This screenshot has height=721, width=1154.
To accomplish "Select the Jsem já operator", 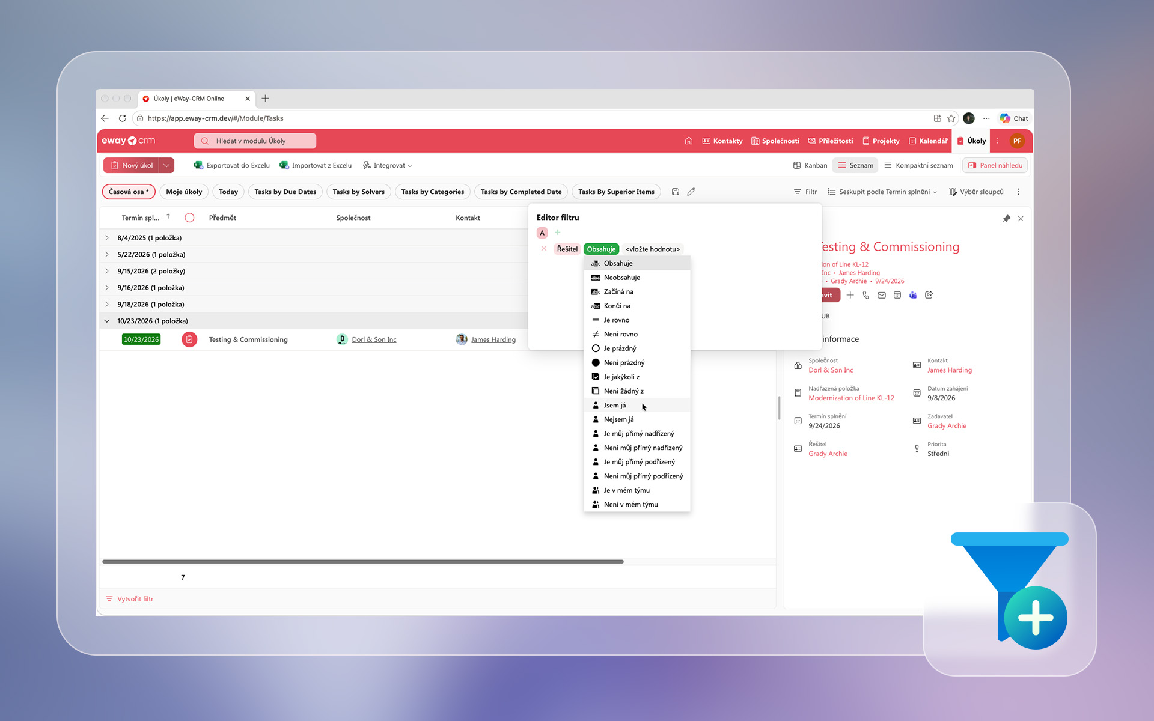I will pos(637,405).
